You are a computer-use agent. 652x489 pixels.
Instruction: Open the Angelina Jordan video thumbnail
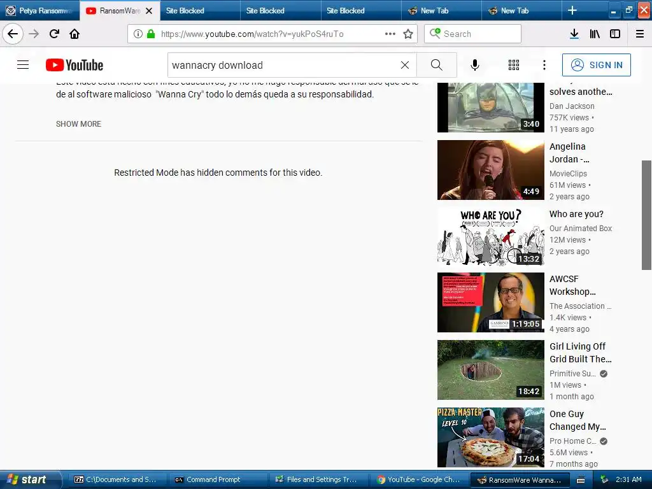[491, 170]
